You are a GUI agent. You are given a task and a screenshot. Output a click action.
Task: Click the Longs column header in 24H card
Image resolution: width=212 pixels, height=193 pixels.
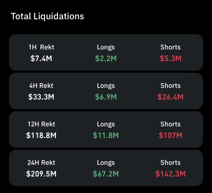106,162
